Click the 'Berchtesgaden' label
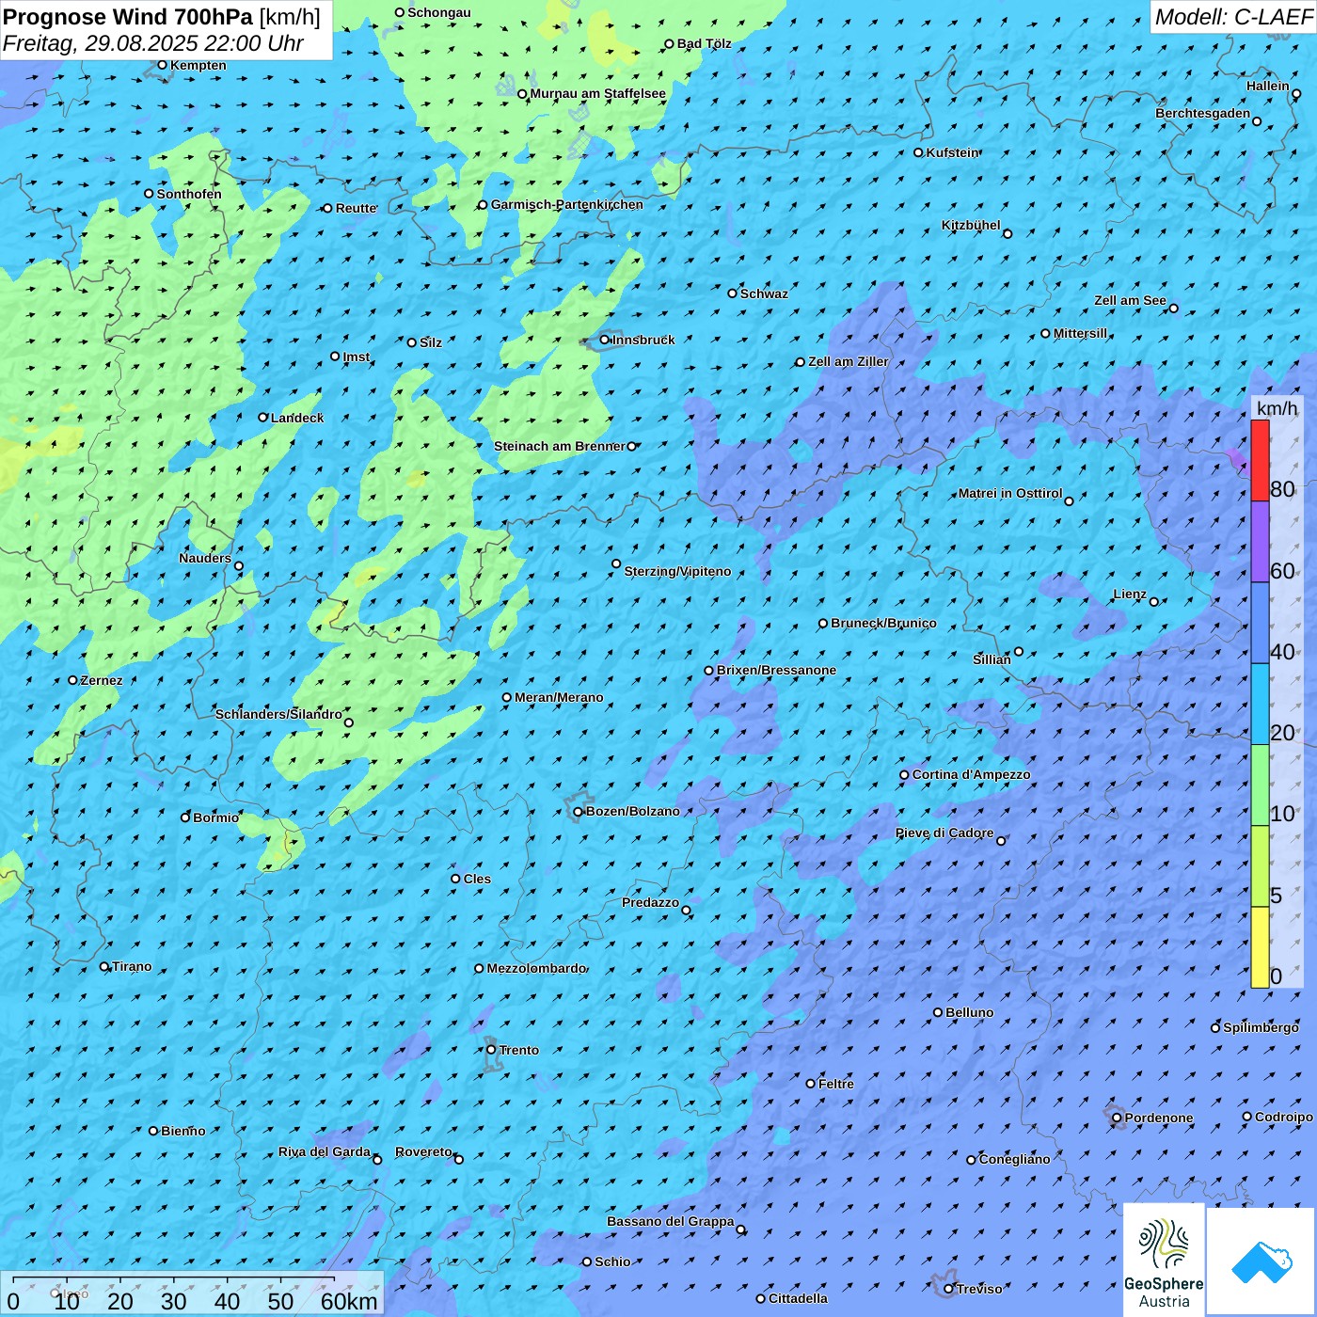Image resolution: width=1317 pixels, height=1317 pixels. [x=1203, y=113]
